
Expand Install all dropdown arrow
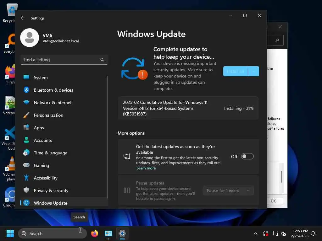point(254,71)
